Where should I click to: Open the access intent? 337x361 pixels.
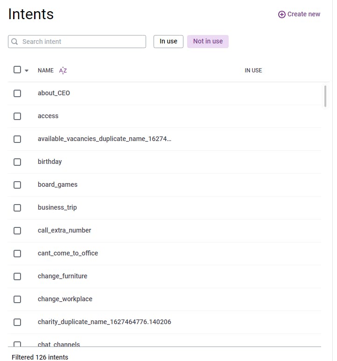tap(48, 116)
